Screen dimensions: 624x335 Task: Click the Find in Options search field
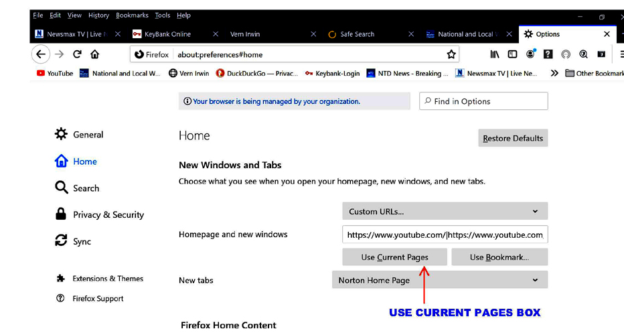pos(483,101)
